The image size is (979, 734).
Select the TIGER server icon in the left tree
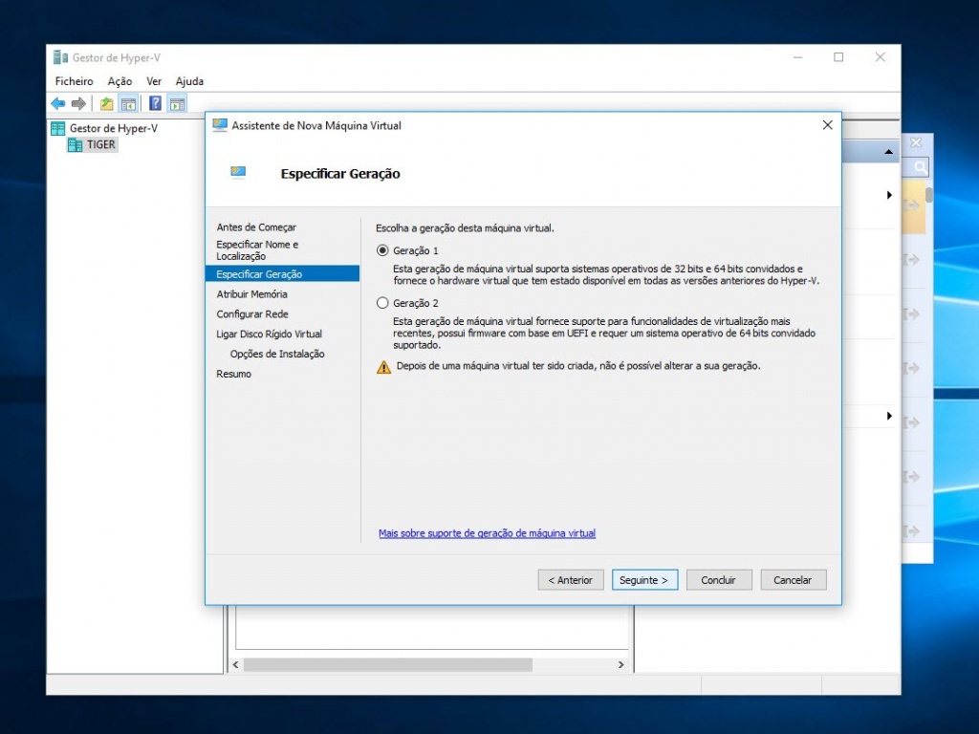[75, 144]
